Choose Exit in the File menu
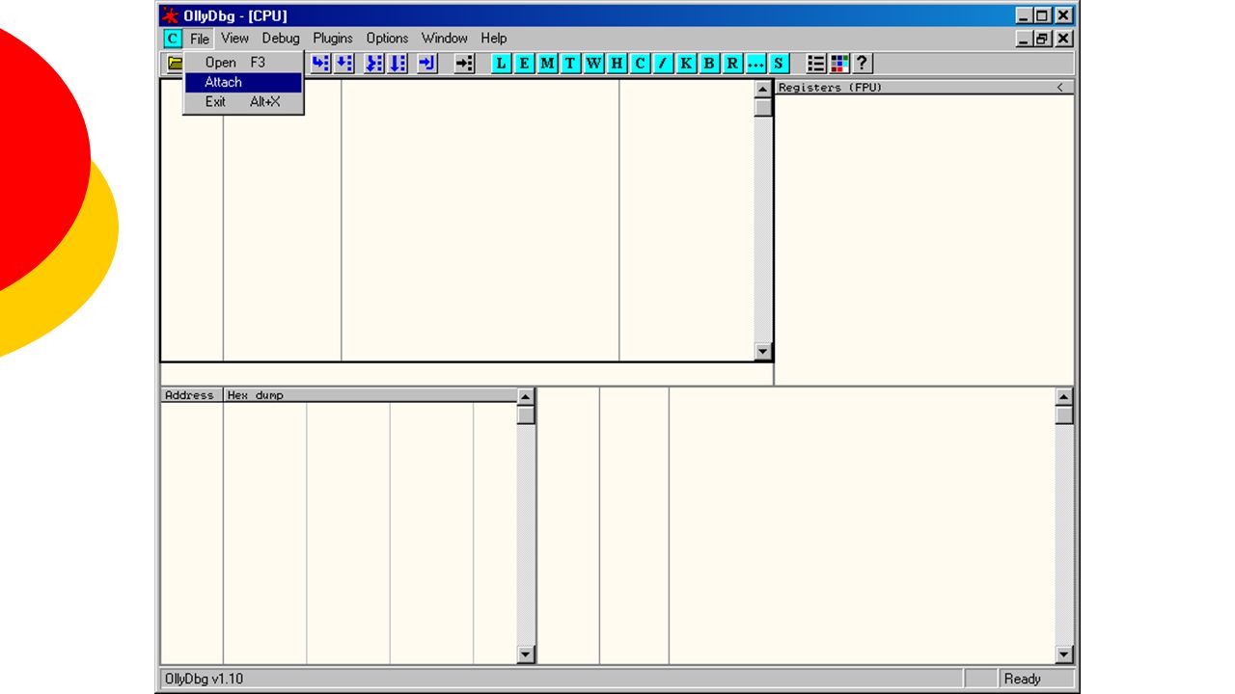This screenshot has height=694, width=1235. [x=243, y=101]
